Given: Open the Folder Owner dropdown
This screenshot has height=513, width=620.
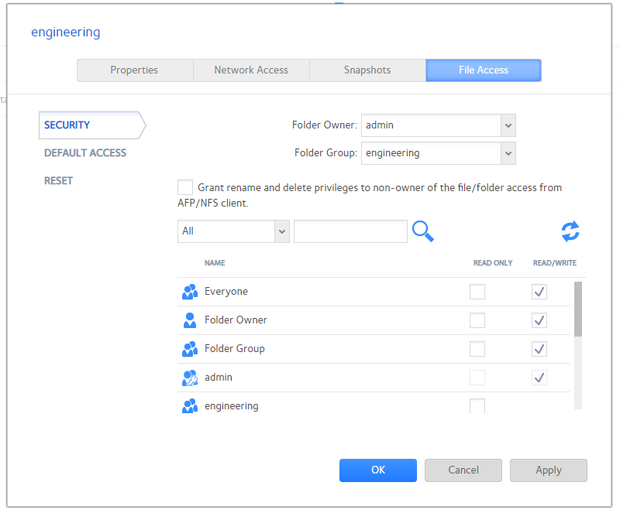Looking at the screenshot, I should 508,125.
